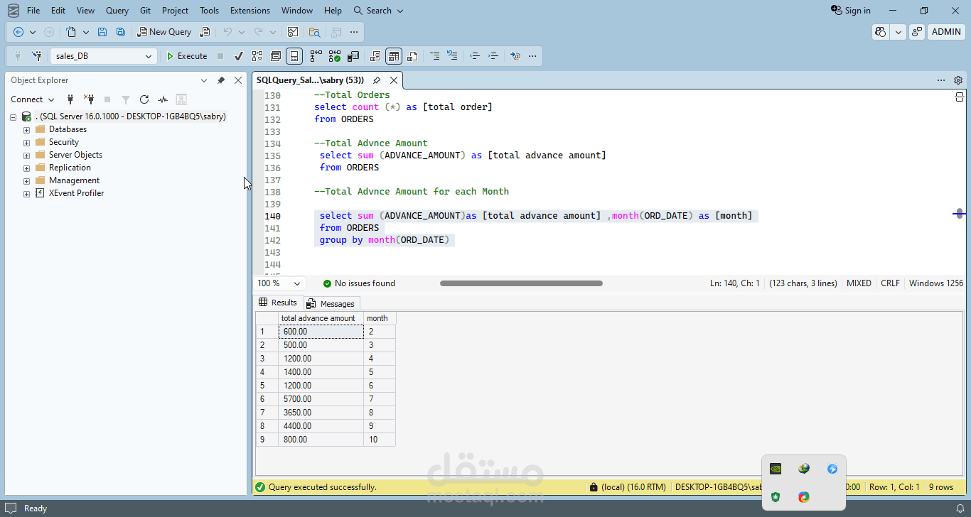Open the Copilot options dropdown arrow
Screen dimensions: 971x517
pyautogui.click(x=898, y=32)
